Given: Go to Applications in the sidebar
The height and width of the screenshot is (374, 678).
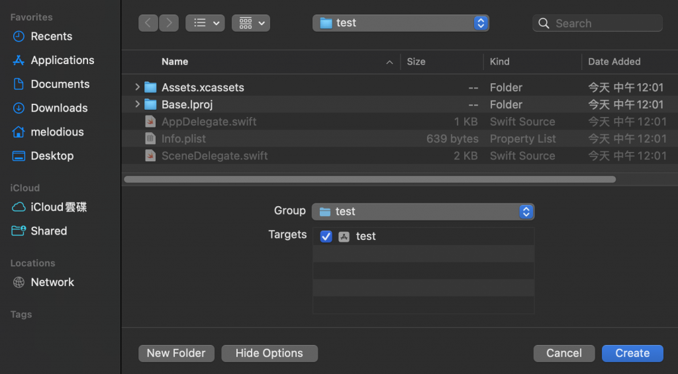Looking at the screenshot, I should tap(62, 60).
